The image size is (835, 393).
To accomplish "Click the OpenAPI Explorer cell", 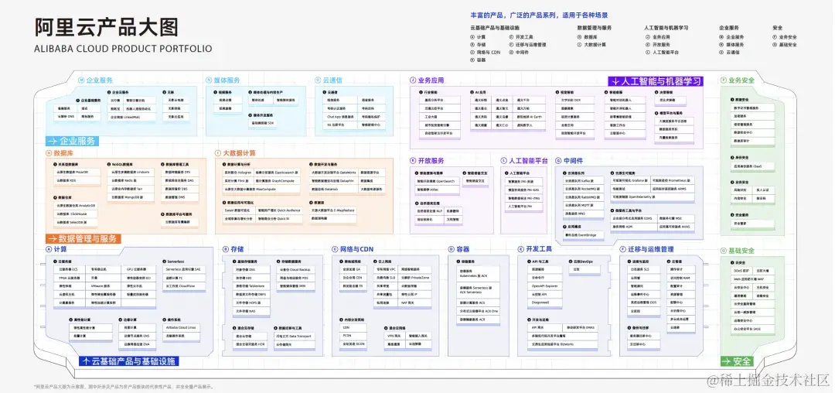I will coord(545,285).
